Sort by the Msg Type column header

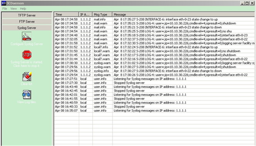(102, 15)
